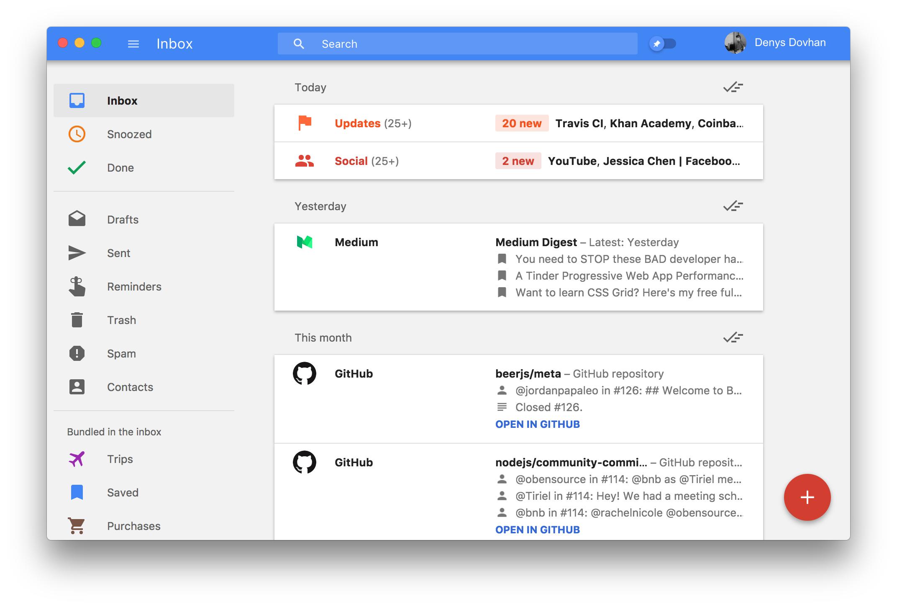The image size is (897, 607).
Task: Toggle the pinned items switch
Action: [663, 44]
